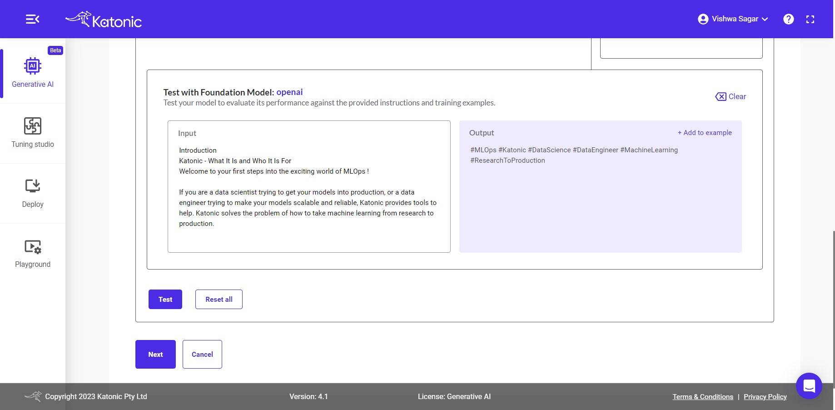The image size is (835, 410).
Task: Clear the test input and output
Action: (x=731, y=96)
